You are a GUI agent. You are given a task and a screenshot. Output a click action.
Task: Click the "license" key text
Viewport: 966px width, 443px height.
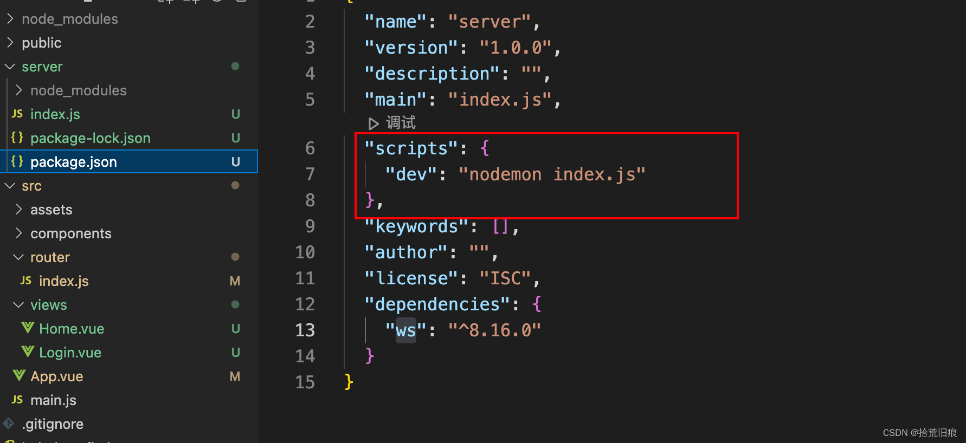[x=411, y=278]
